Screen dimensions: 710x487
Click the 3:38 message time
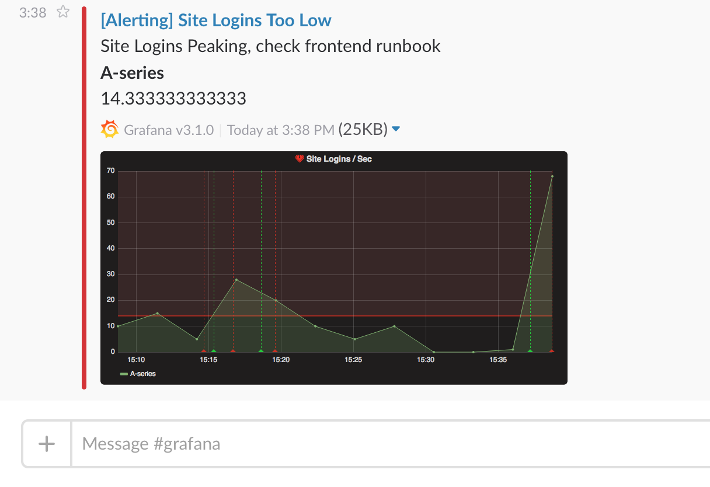coord(31,13)
